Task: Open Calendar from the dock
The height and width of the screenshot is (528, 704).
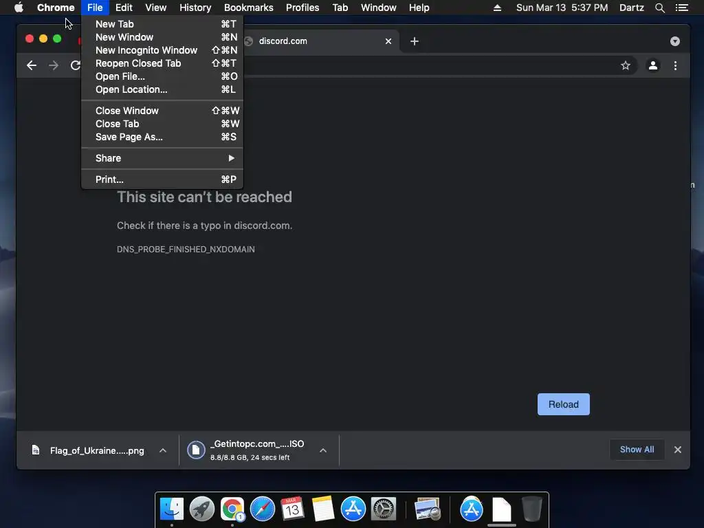Action: coord(292,509)
